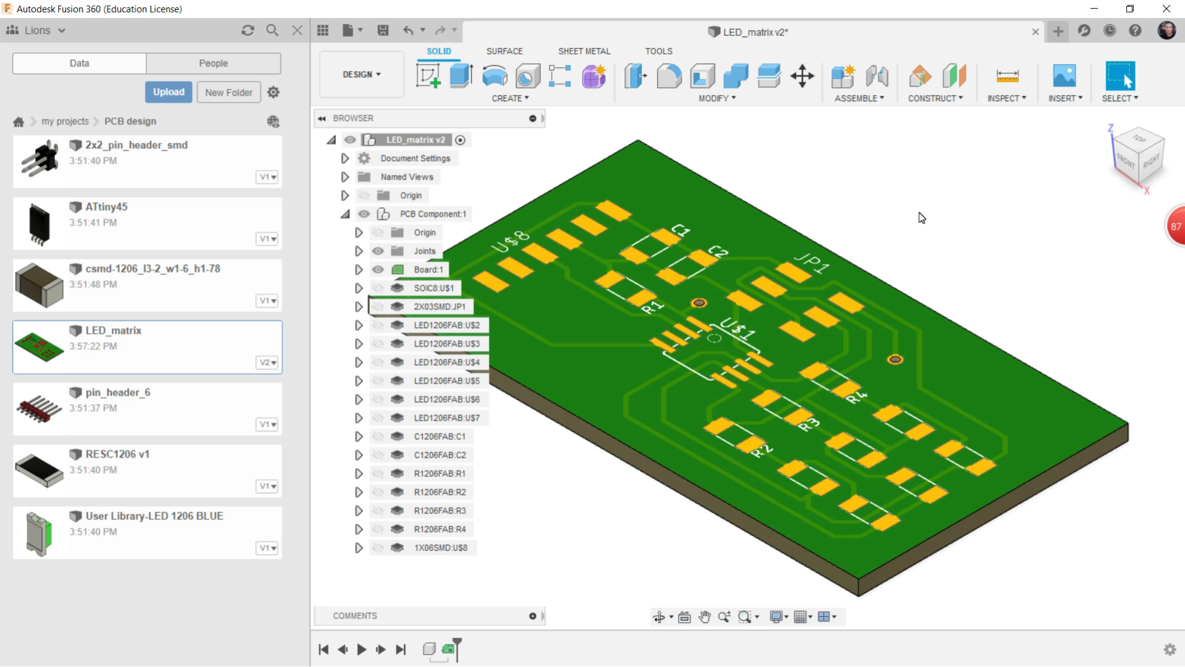Click the Move/Drag tool icon

802,75
